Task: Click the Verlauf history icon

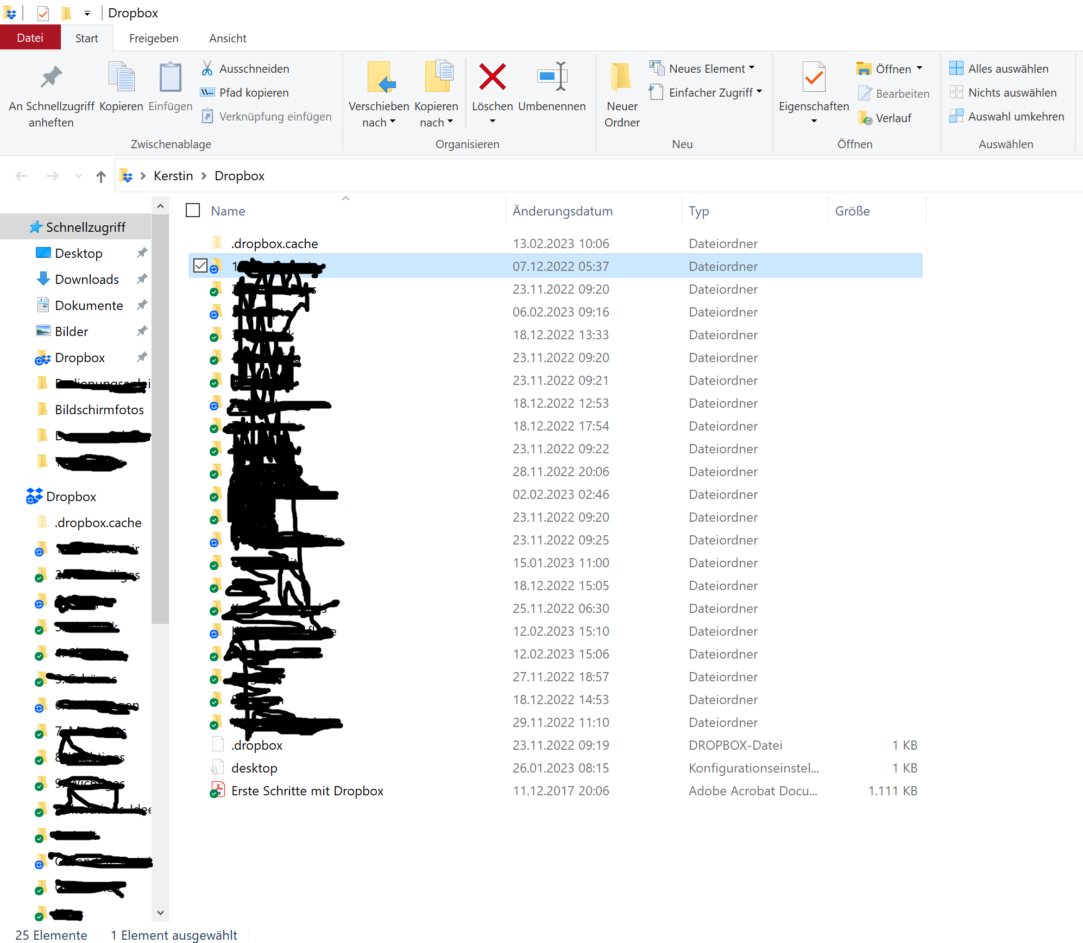Action: [865, 118]
